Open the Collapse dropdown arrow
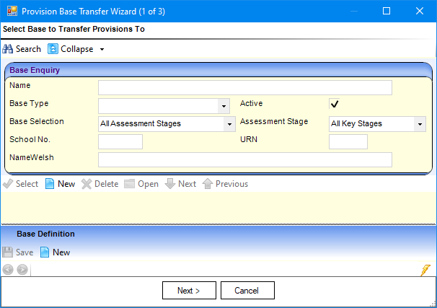Viewport: 437px width, 308px height. coord(102,50)
